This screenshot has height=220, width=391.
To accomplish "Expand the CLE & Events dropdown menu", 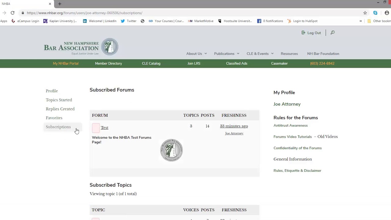I will [x=260, y=53].
